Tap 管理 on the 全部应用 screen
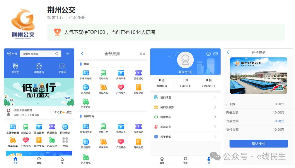295x168 pixels. click(x=143, y=54)
